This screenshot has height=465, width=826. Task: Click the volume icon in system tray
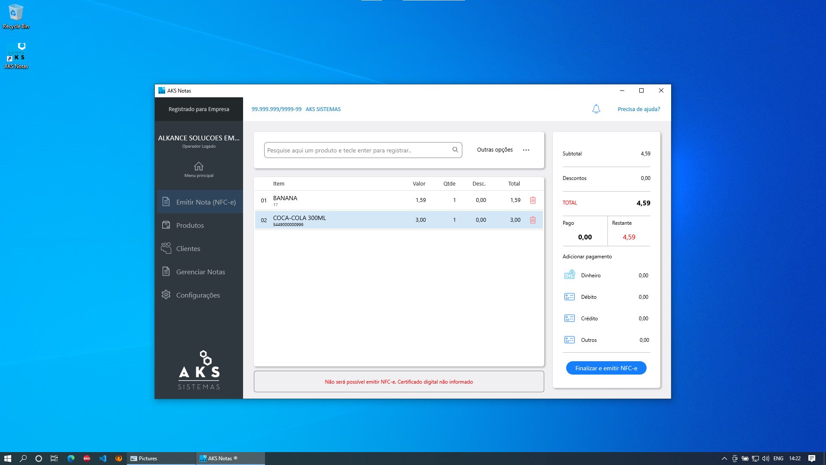(766, 459)
